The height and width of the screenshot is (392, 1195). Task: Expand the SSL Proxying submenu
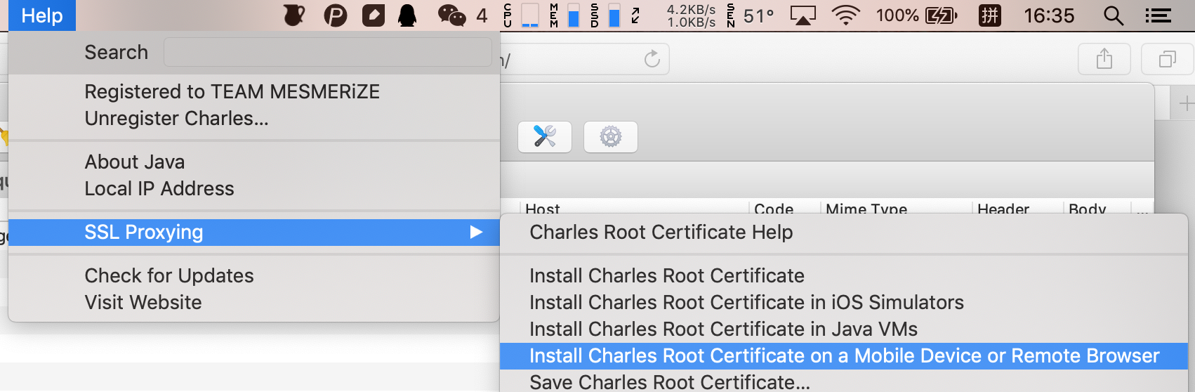tap(254, 233)
